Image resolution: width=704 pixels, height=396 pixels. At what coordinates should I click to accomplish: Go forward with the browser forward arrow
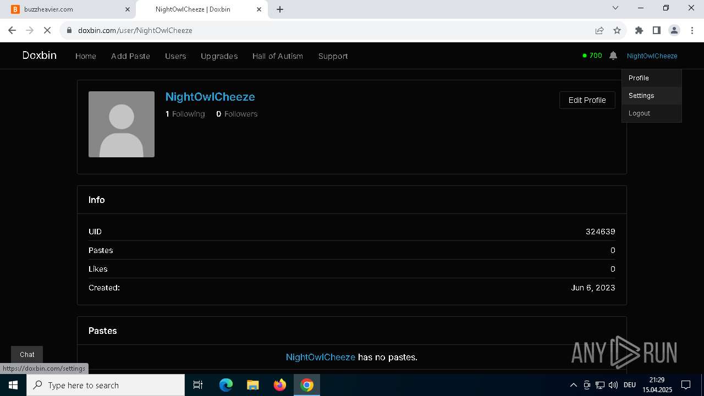[30, 30]
